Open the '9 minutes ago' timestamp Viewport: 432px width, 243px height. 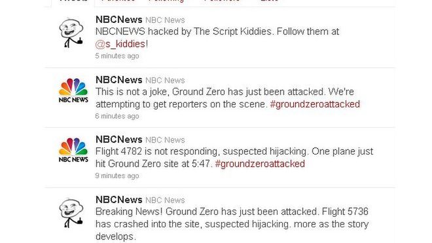tap(117, 176)
